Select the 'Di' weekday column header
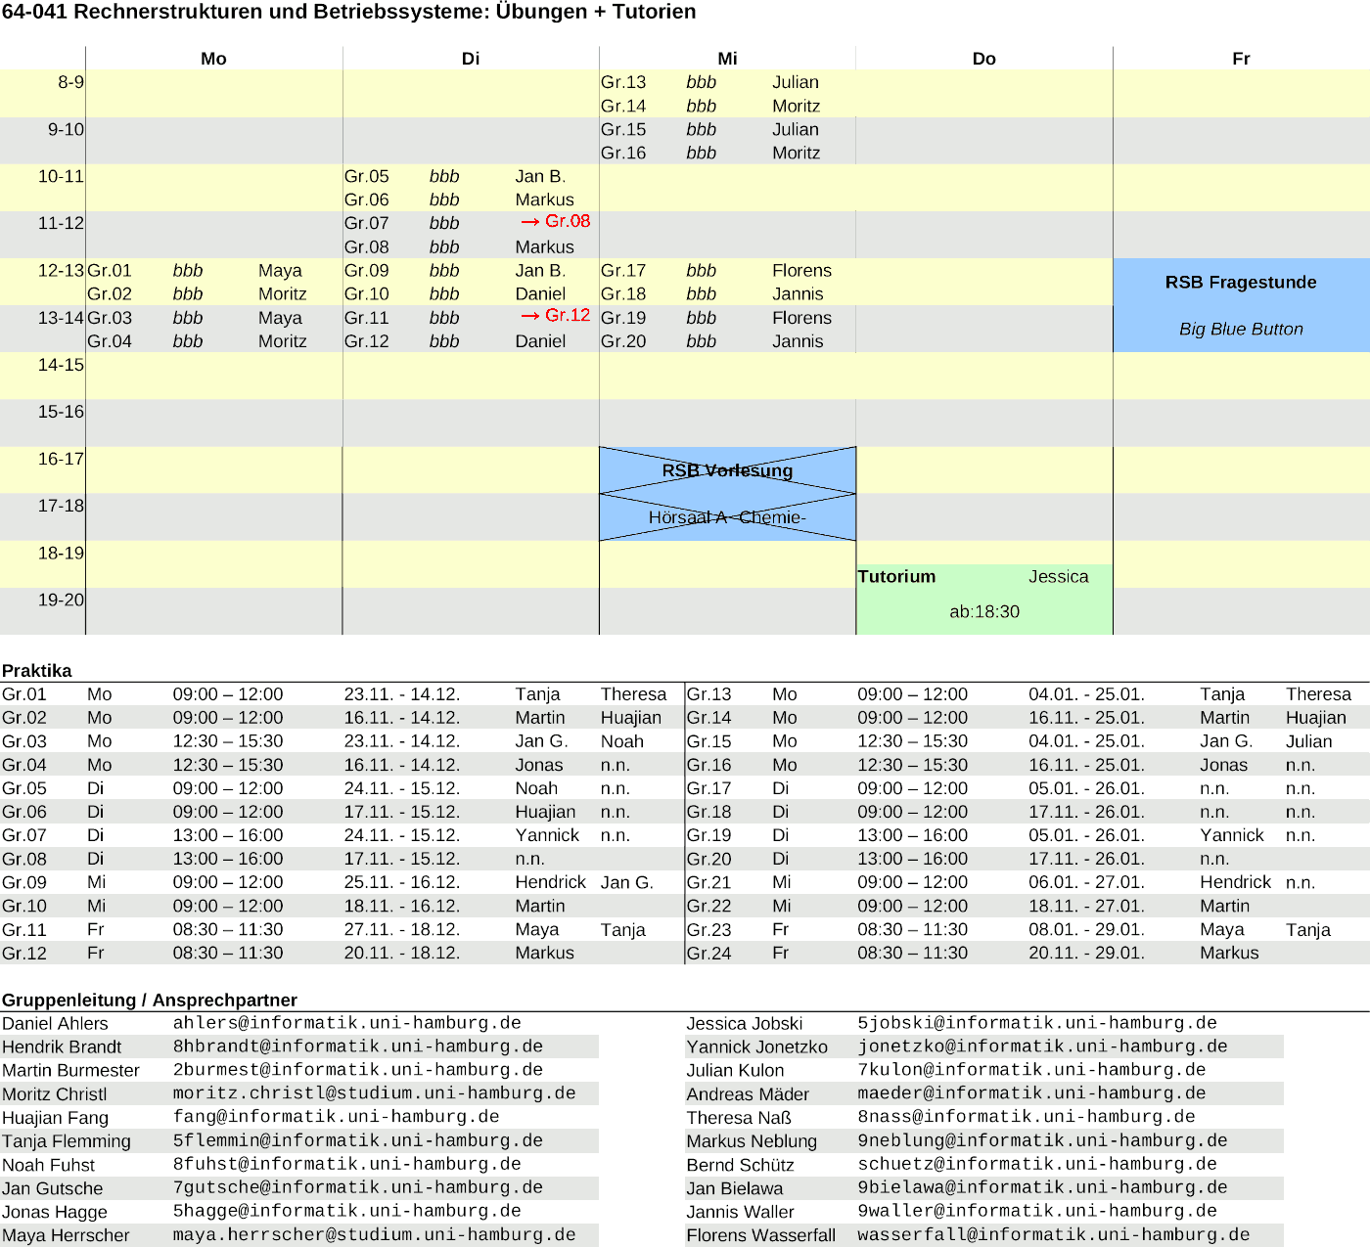The height and width of the screenshot is (1247, 1370). click(471, 59)
